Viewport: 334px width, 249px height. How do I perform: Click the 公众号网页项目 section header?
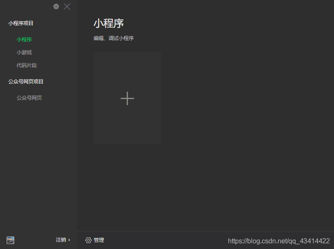pos(26,81)
